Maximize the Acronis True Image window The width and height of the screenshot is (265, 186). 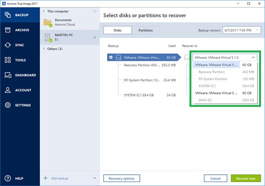click(x=249, y=3)
